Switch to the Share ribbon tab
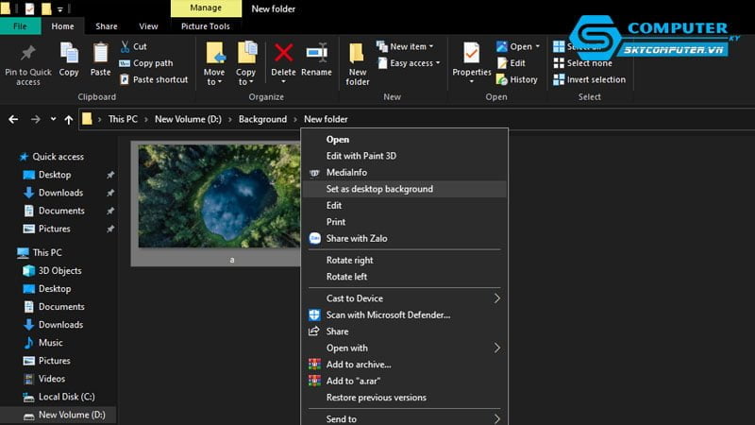Viewport: 755px width, 425px height. tap(107, 26)
